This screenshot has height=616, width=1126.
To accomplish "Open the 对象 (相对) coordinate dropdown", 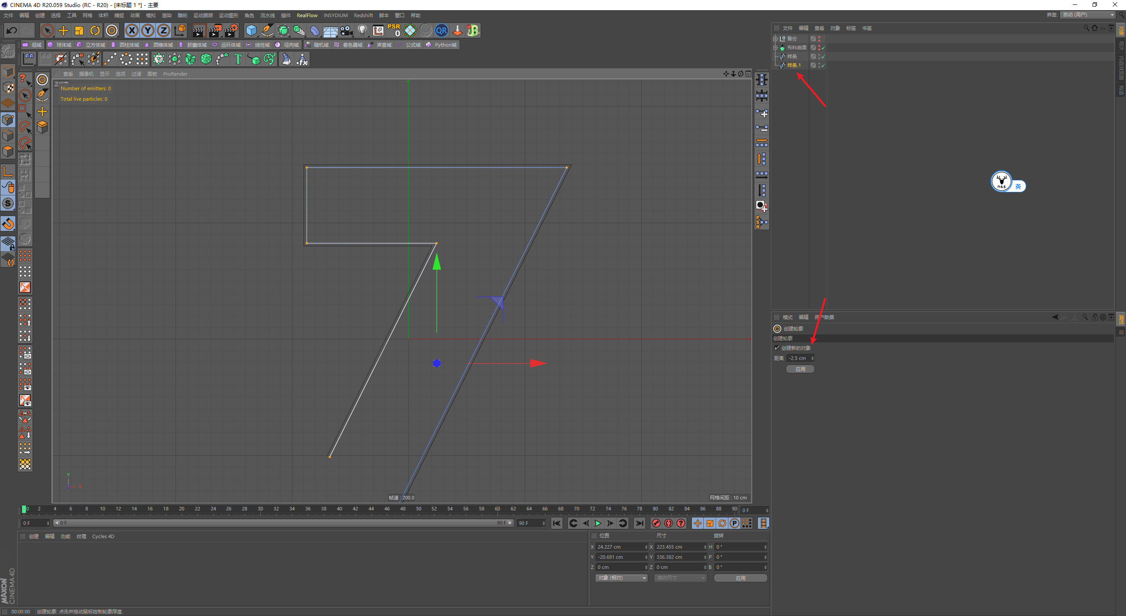I will (621, 578).
